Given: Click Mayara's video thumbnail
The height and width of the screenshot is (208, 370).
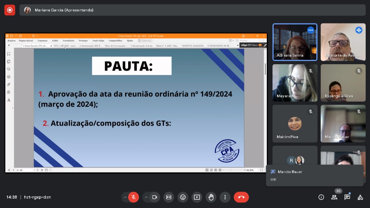Looking at the screenshot, I should (x=295, y=83).
